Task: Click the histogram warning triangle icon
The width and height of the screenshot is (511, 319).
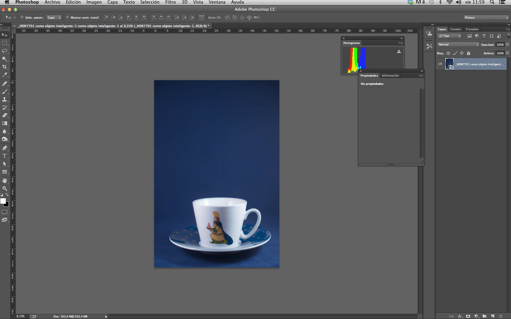Action: (x=399, y=52)
